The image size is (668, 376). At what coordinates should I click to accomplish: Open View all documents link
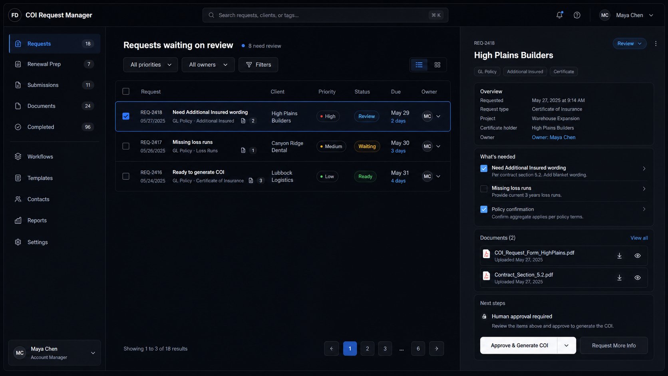639,238
